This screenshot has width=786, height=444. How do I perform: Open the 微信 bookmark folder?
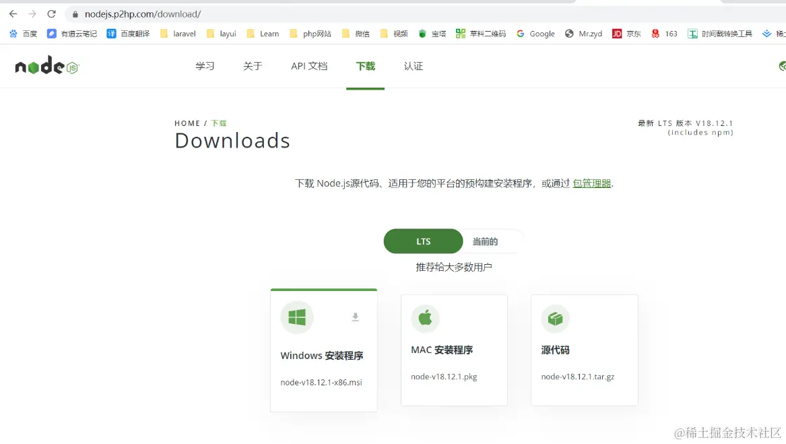[x=356, y=34]
